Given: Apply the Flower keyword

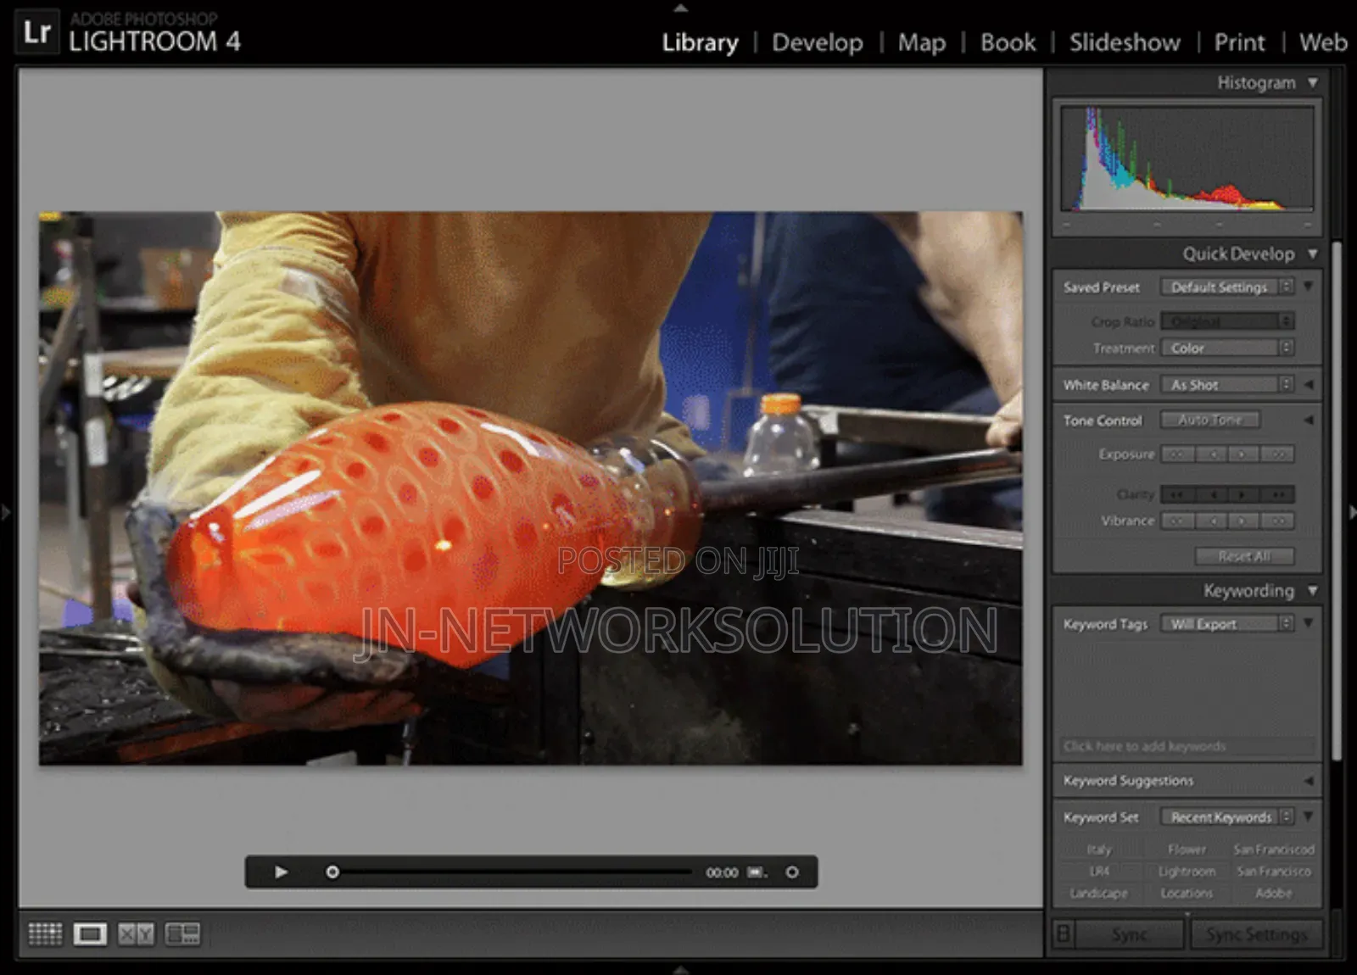Looking at the screenshot, I should point(1187,850).
